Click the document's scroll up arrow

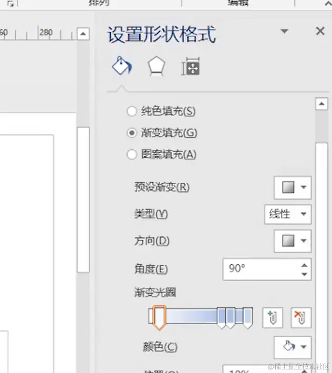click(x=83, y=34)
